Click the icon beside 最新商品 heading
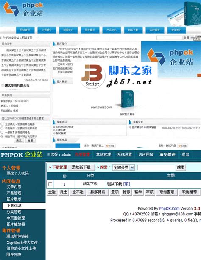This screenshot has width=201, height=260. point(54,140)
